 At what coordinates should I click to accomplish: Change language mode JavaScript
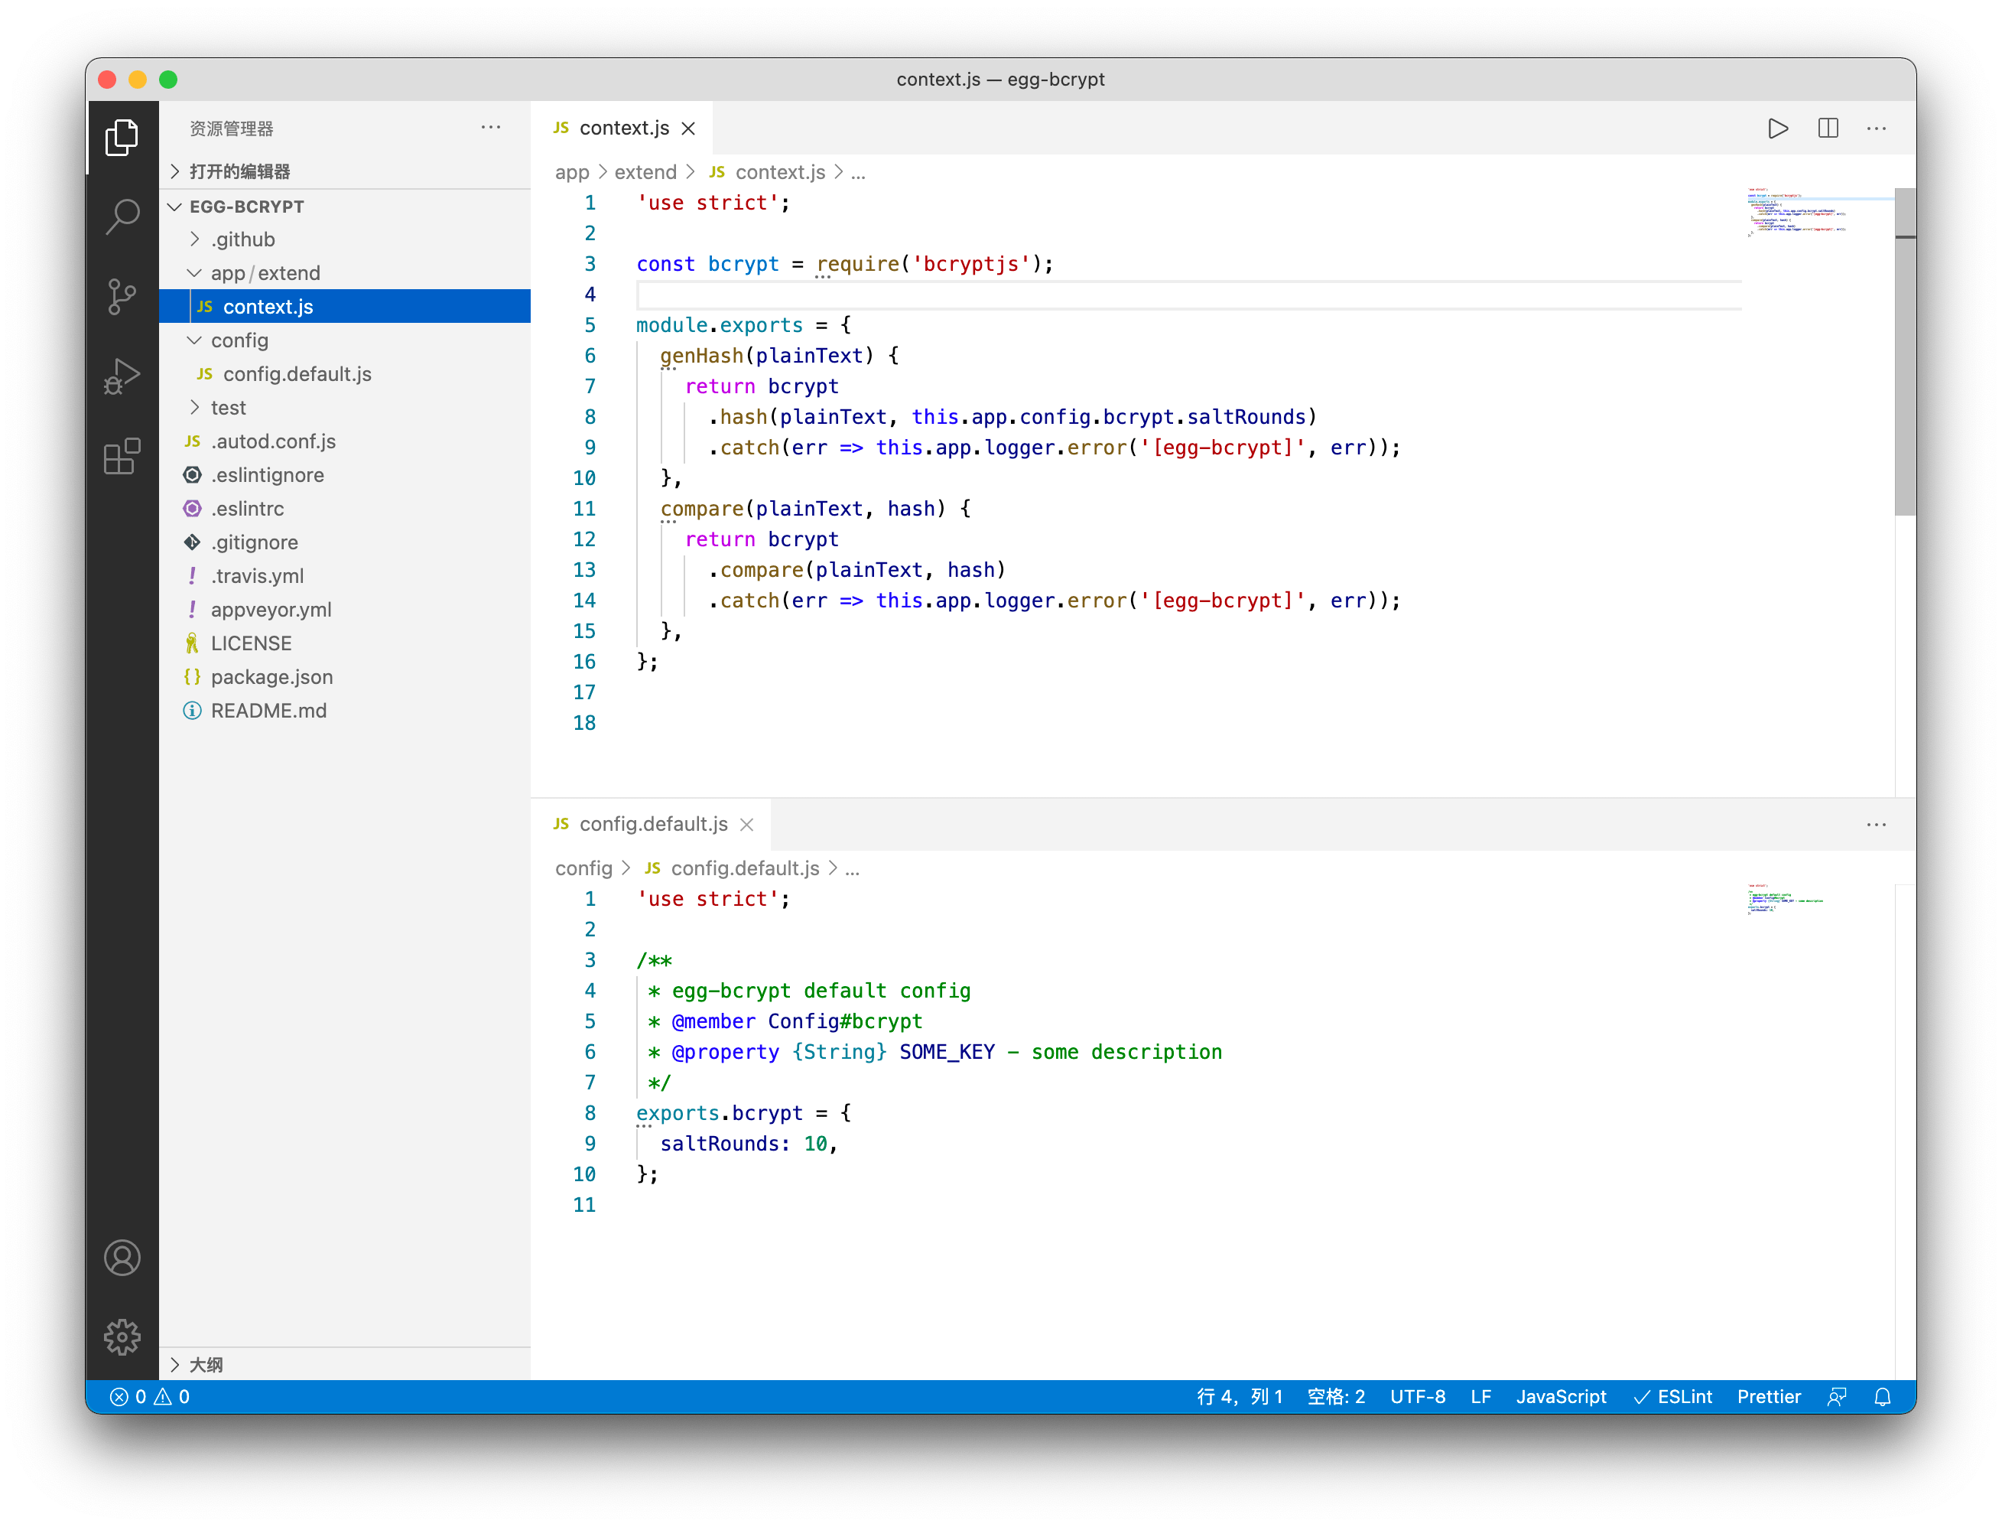1561,1397
